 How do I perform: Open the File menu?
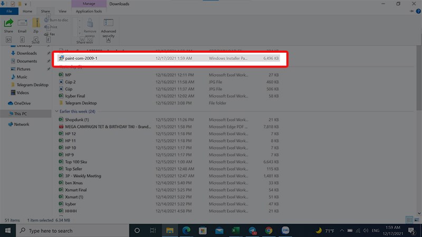9,11
